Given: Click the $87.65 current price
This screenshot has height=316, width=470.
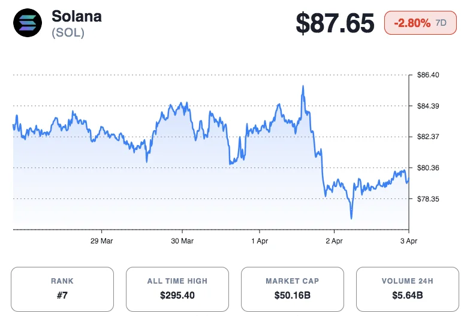Looking at the screenshot, I should tap(335, 23).
